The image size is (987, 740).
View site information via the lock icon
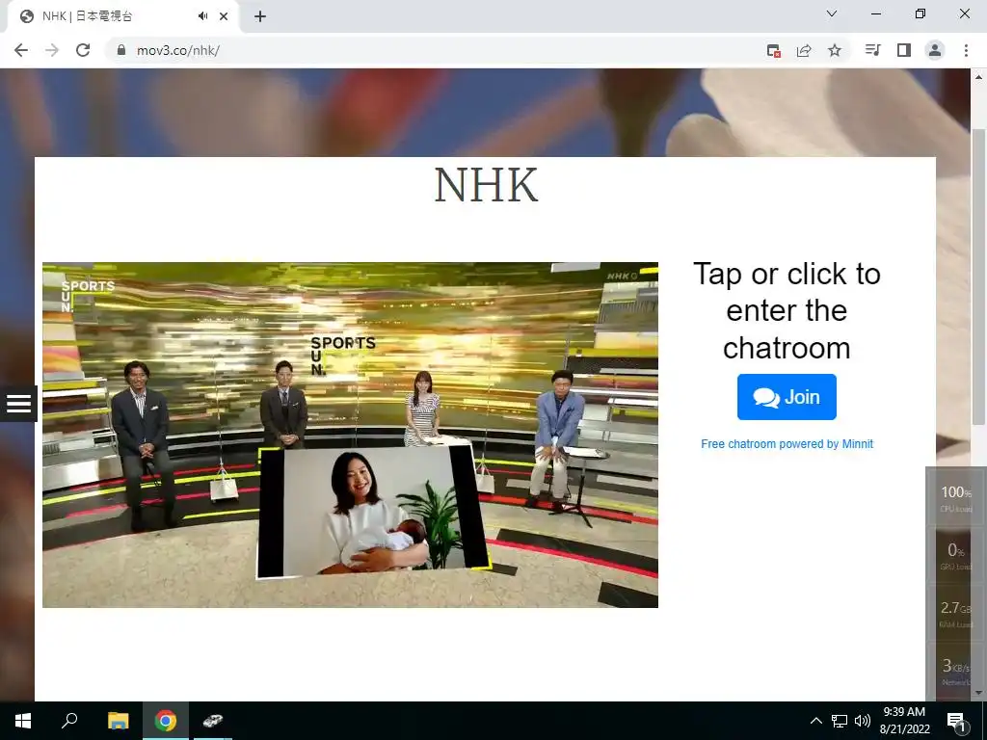coord(121,50)
